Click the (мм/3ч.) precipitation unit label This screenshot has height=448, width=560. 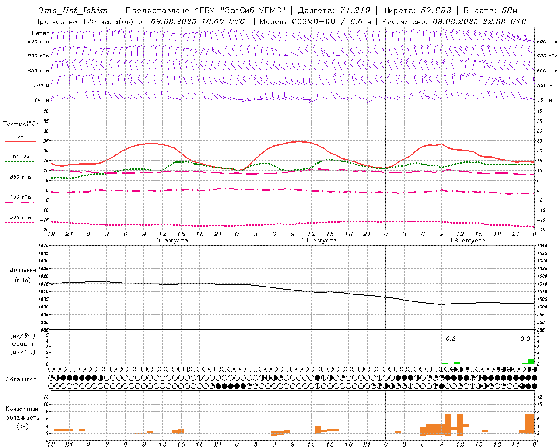pos(22,336)
